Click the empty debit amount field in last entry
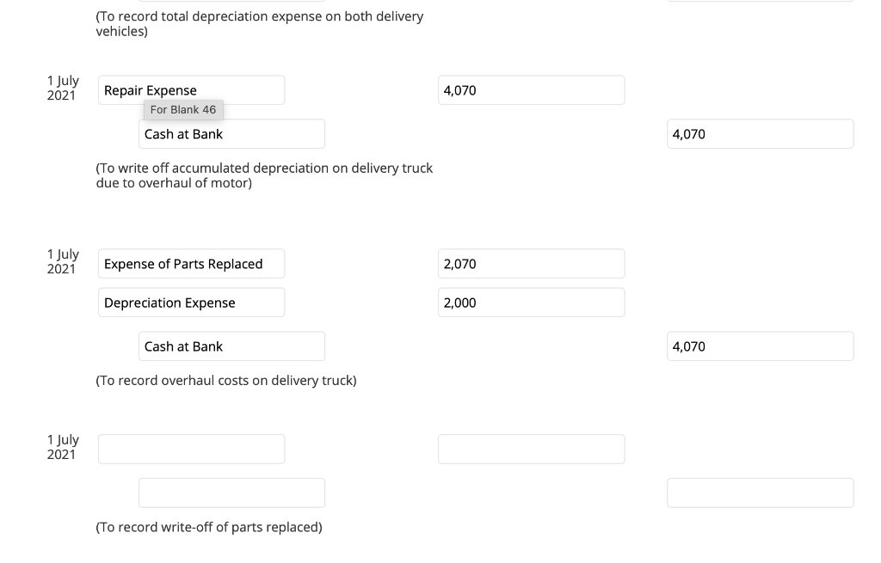881x563 pixels. coord(531,448)
